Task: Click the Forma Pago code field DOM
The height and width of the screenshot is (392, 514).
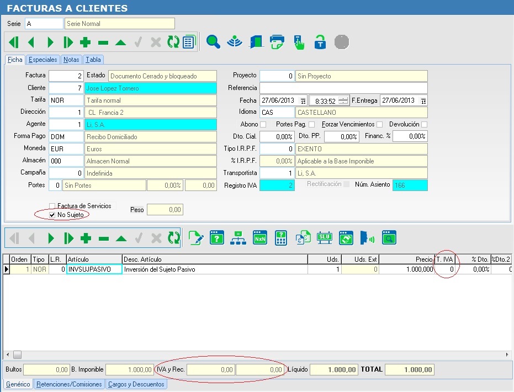Action: [66, 137]
